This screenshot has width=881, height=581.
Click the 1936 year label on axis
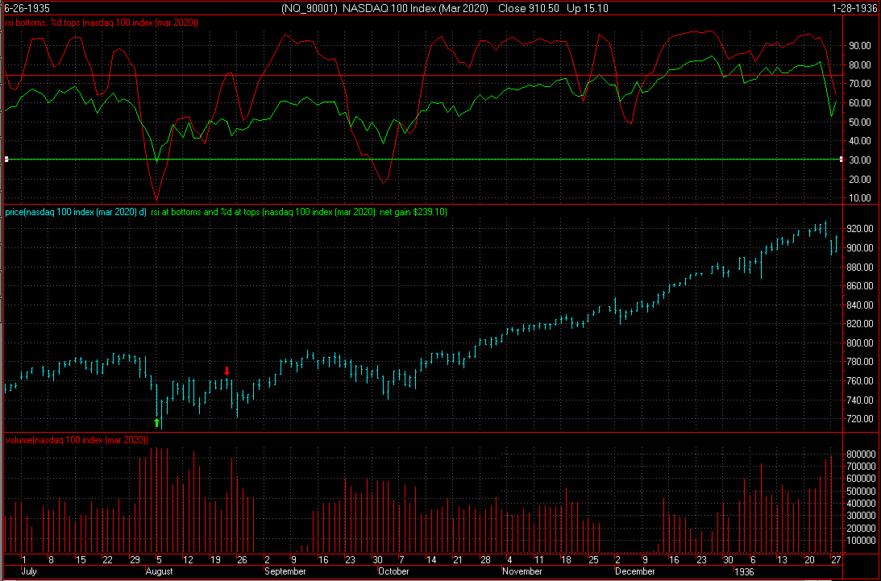click(744, 571)
